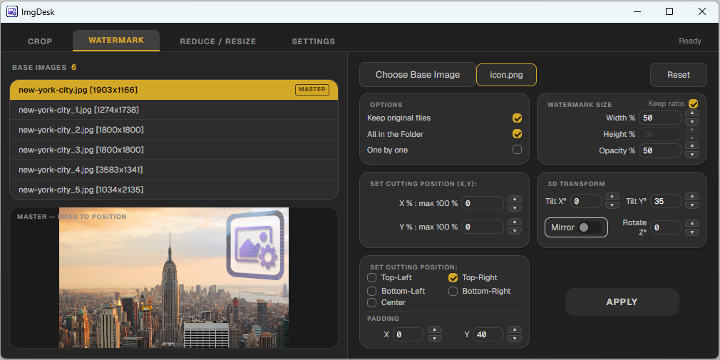
Task: Click the Ready status text
Action: click(x=689, y=41)
